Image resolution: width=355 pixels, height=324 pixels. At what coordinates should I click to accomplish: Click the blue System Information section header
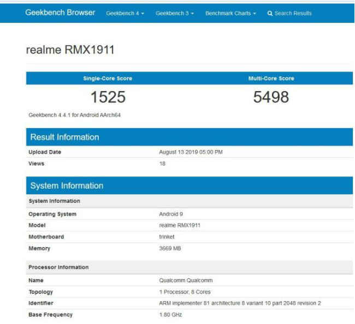[190, 185]
